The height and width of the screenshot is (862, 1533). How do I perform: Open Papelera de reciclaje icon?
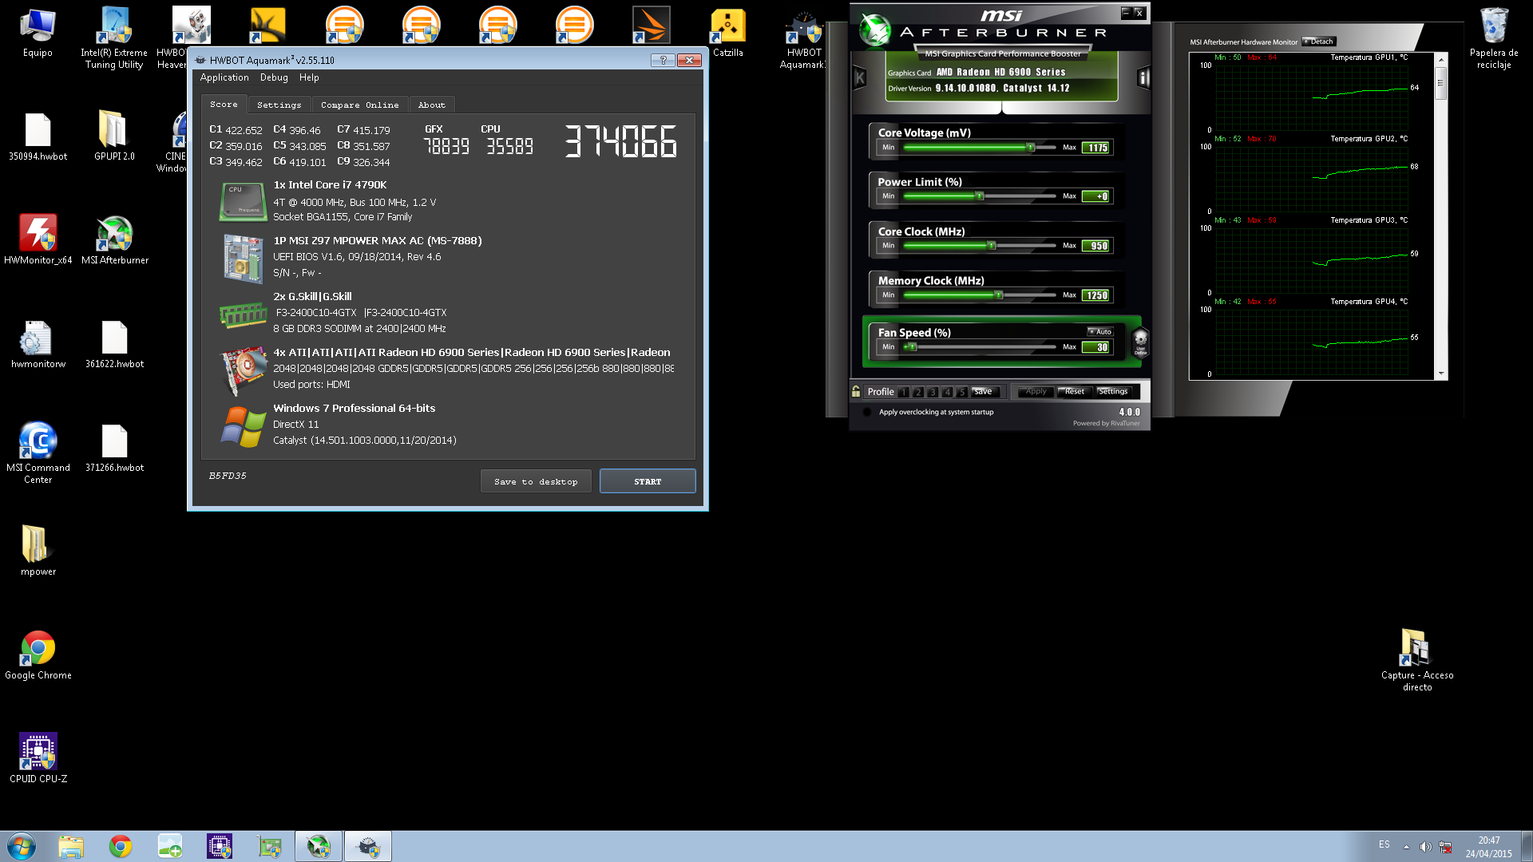1494,38
